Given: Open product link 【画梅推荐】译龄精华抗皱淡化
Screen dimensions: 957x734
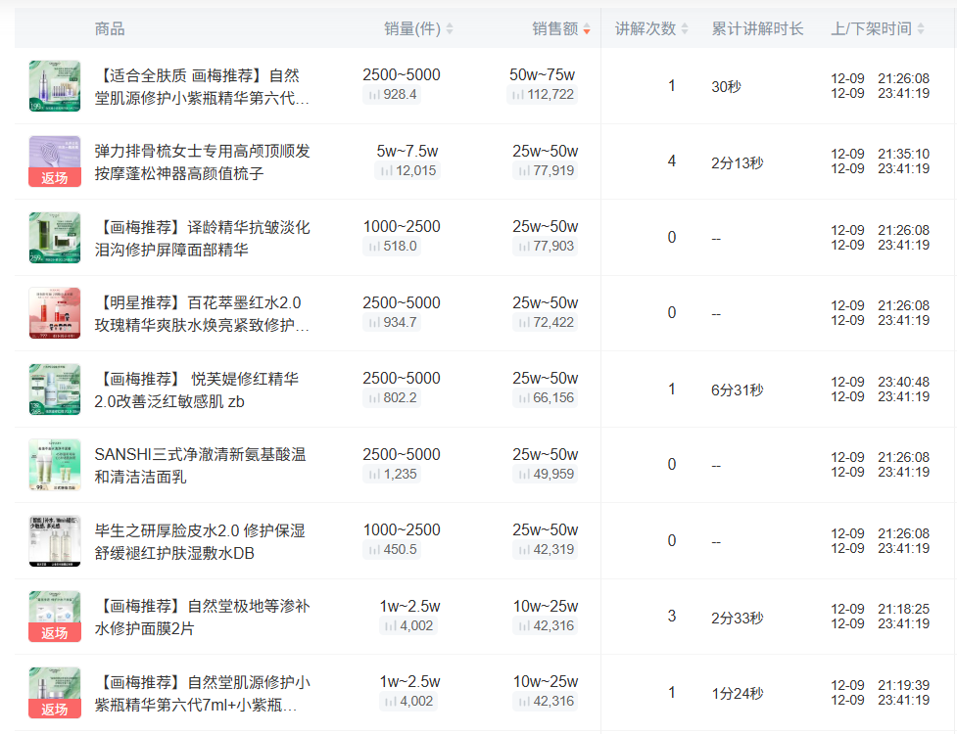Looking at the screenshot, I should [202, 239].
